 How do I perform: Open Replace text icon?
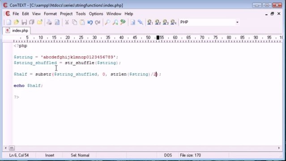123,22
